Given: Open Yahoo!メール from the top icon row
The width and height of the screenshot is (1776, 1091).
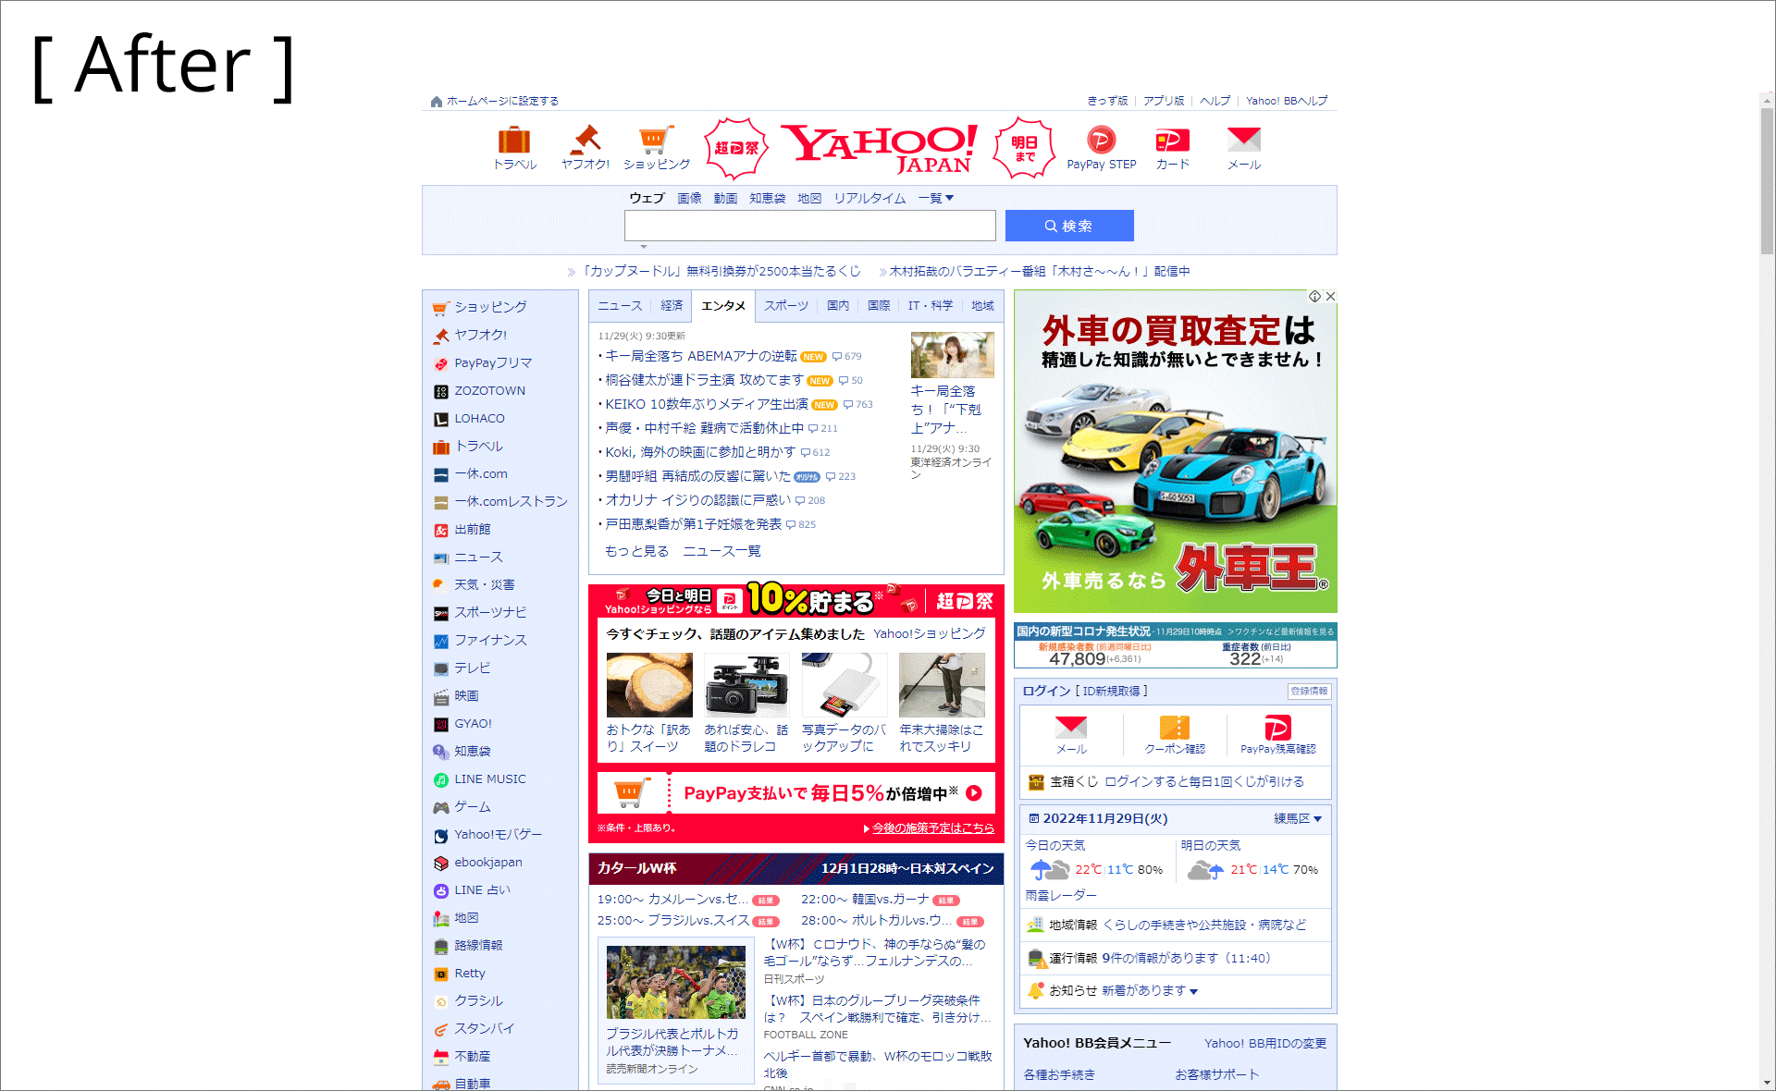Looking at the screenshot, I should coord(1243,146).
